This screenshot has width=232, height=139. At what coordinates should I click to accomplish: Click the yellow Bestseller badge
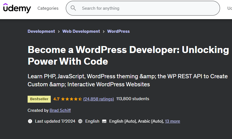tap(39, 99)
